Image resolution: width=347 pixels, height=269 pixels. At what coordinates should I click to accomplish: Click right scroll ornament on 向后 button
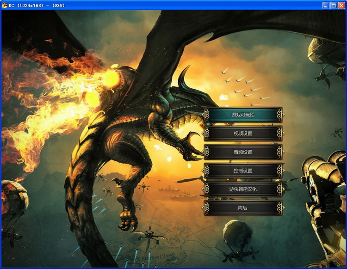tap(280, 208)
